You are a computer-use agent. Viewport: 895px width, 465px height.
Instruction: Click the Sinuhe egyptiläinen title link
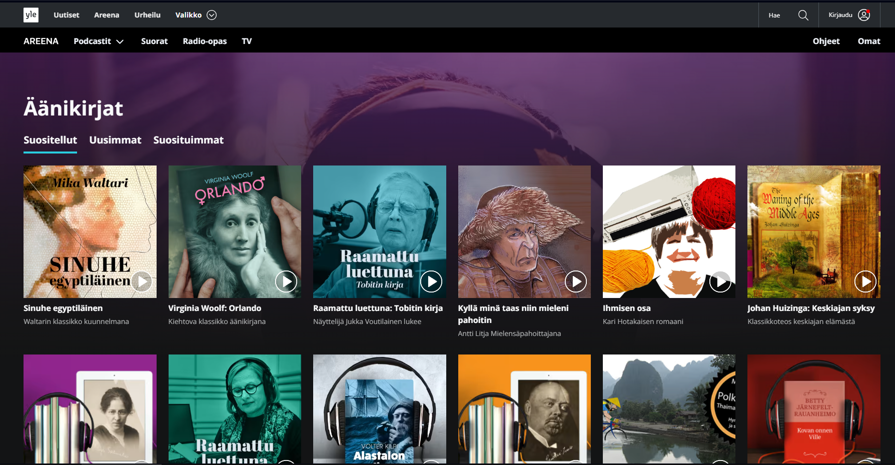click(63, 308)
